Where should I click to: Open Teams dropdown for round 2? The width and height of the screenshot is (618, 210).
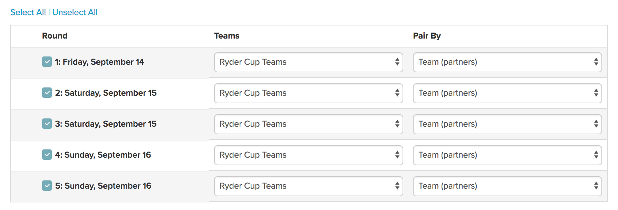click(x=308, y=93)
